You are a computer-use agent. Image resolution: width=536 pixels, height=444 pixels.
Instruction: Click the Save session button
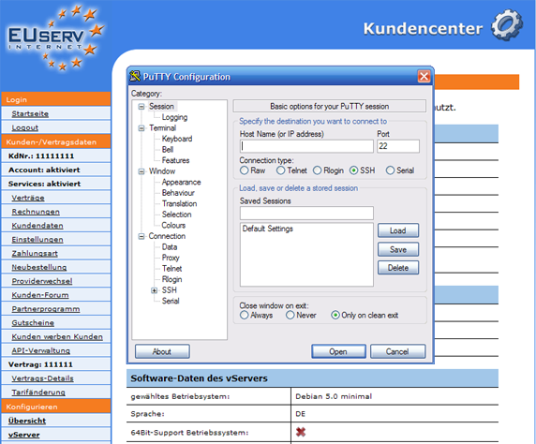pos(398,249)
